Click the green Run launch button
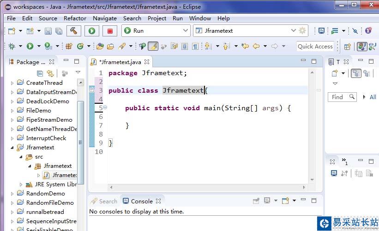This screenshot has width=379, height=231. [x=92, y=30]
